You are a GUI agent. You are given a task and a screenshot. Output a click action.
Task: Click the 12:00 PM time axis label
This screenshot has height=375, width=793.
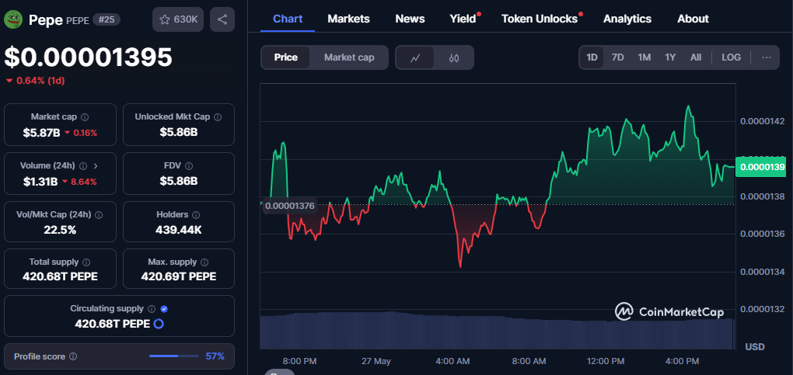[x=606, y=361]
